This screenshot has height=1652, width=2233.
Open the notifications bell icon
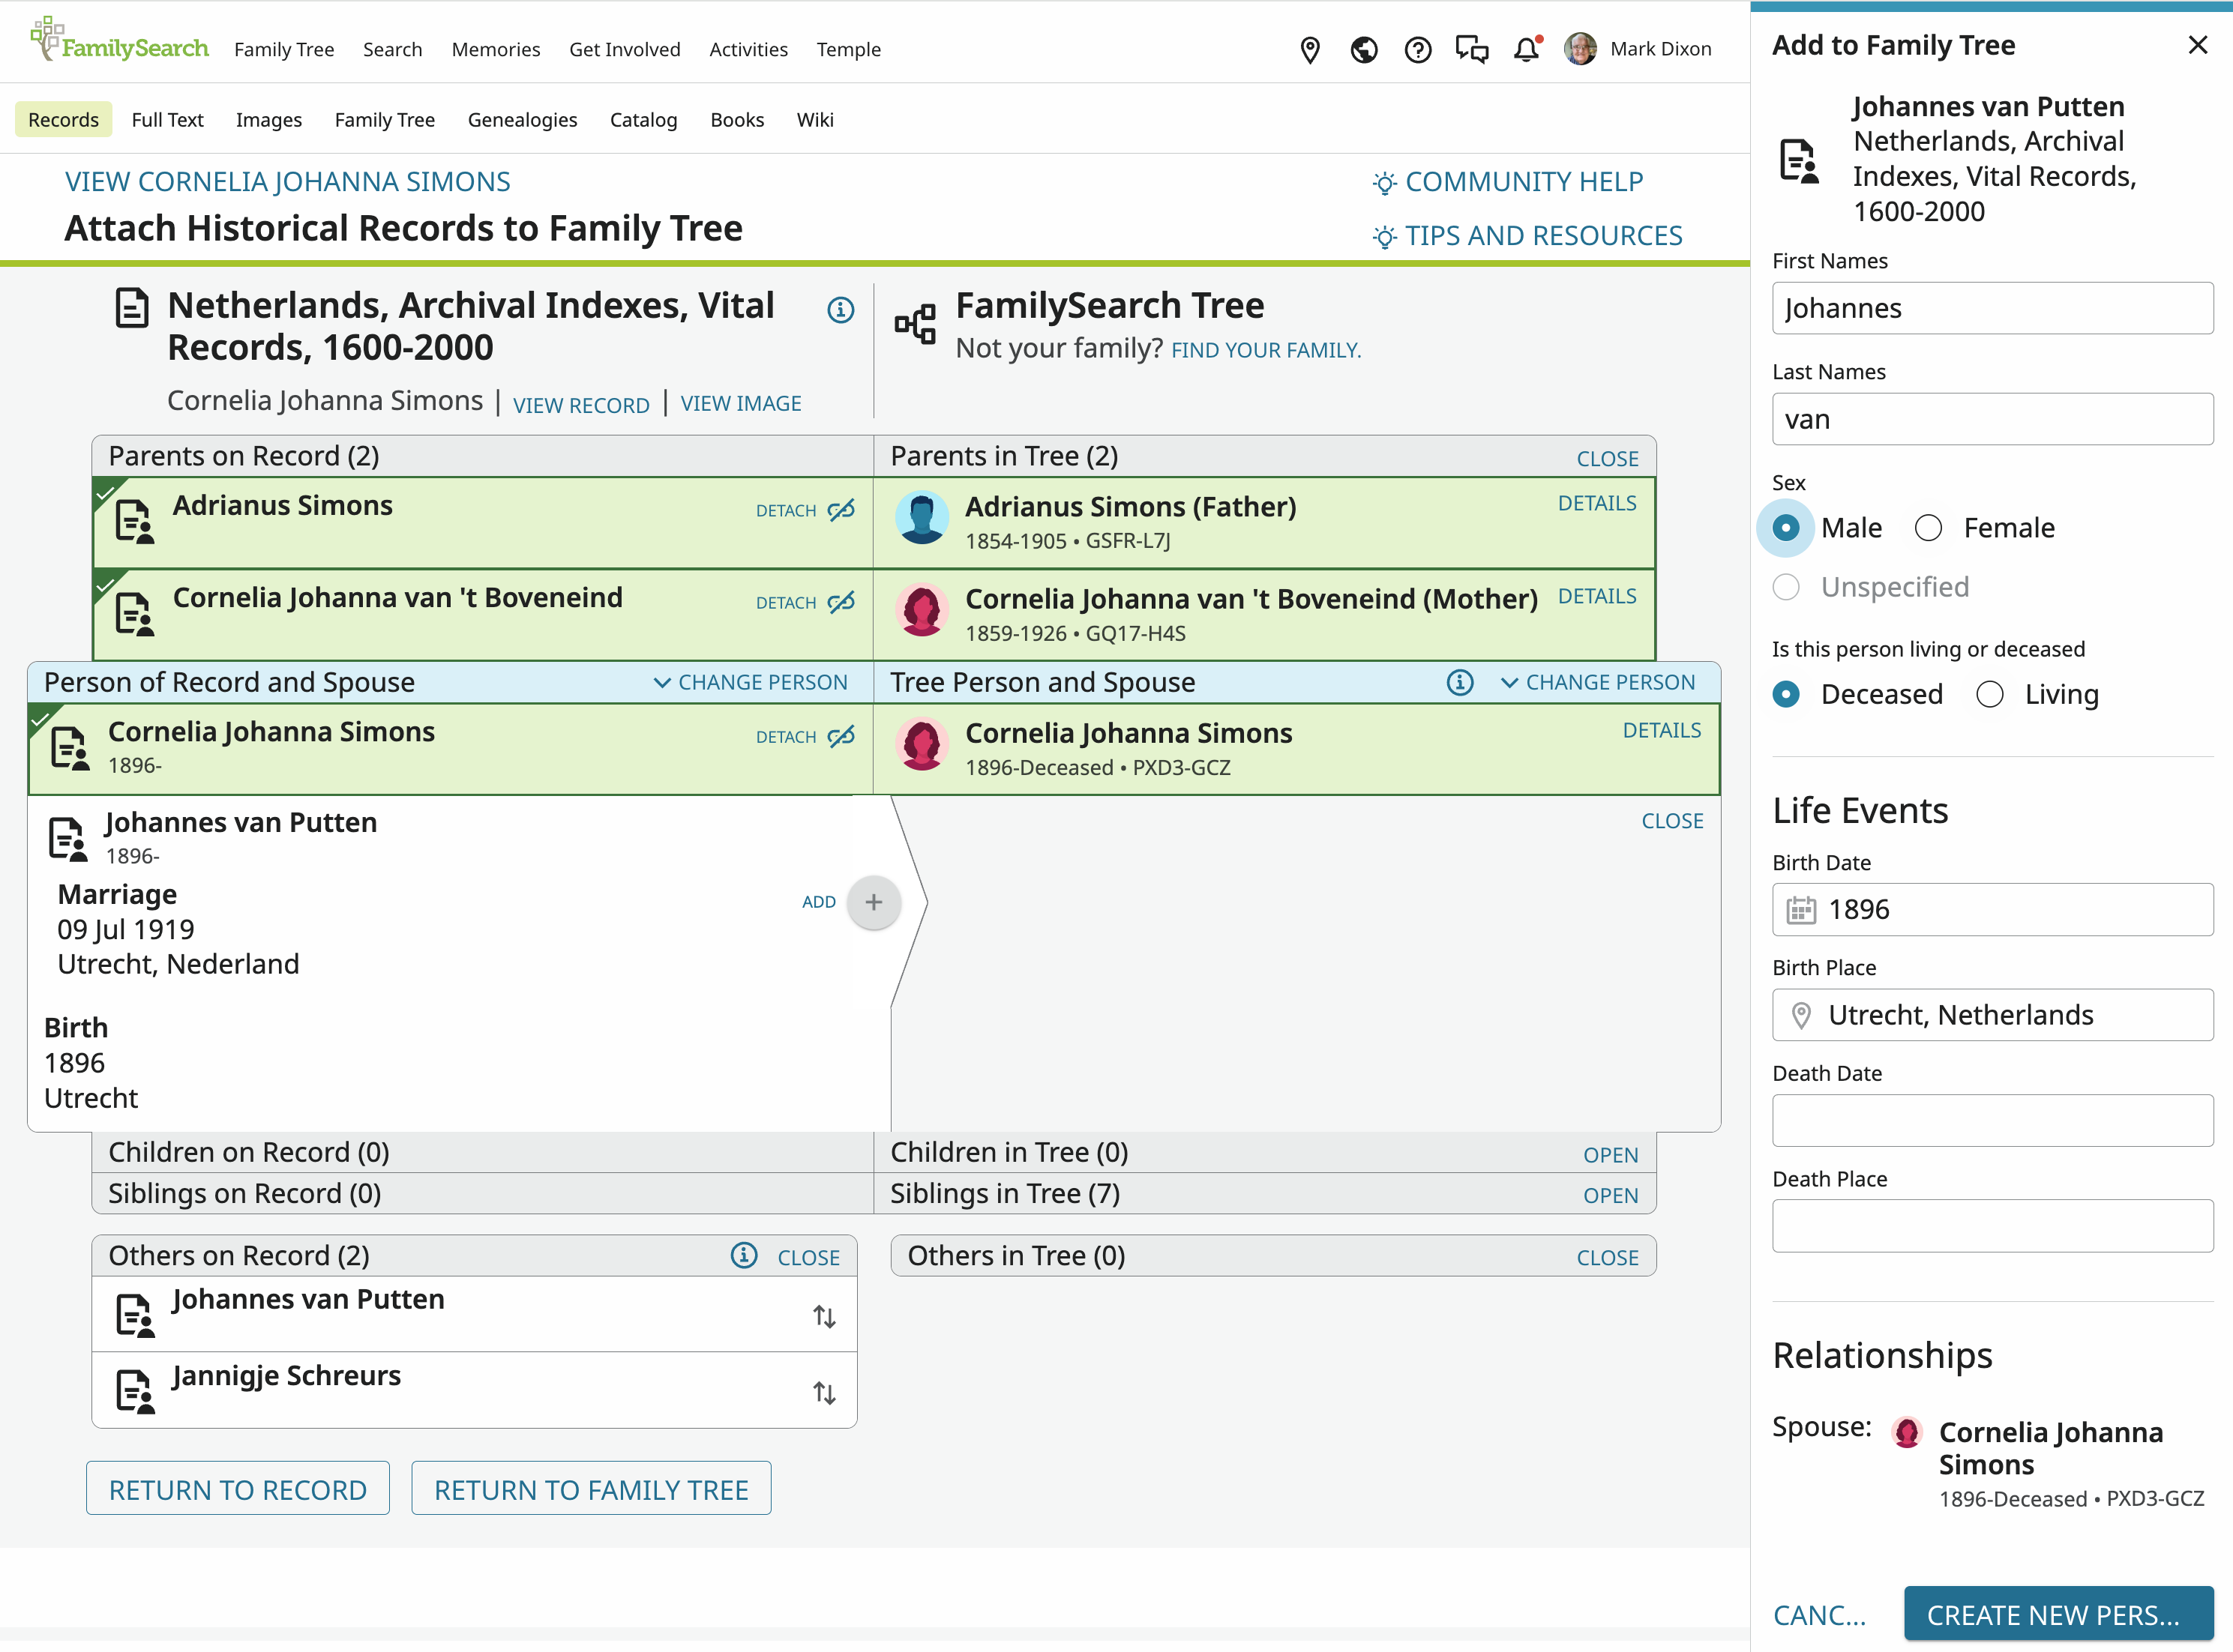[x=1526, y=49]
